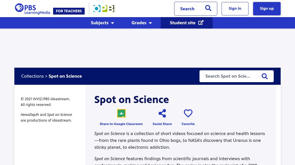Click the Share to Google Classroom label
Image resolution: width=295 pixels, height=165 pixels.
(121, 124)
